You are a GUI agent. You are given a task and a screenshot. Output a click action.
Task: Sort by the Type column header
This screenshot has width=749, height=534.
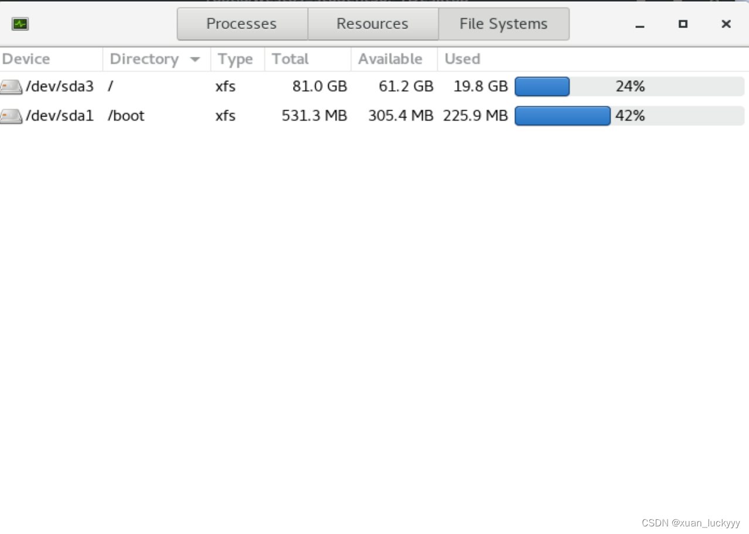pos(237,59)
